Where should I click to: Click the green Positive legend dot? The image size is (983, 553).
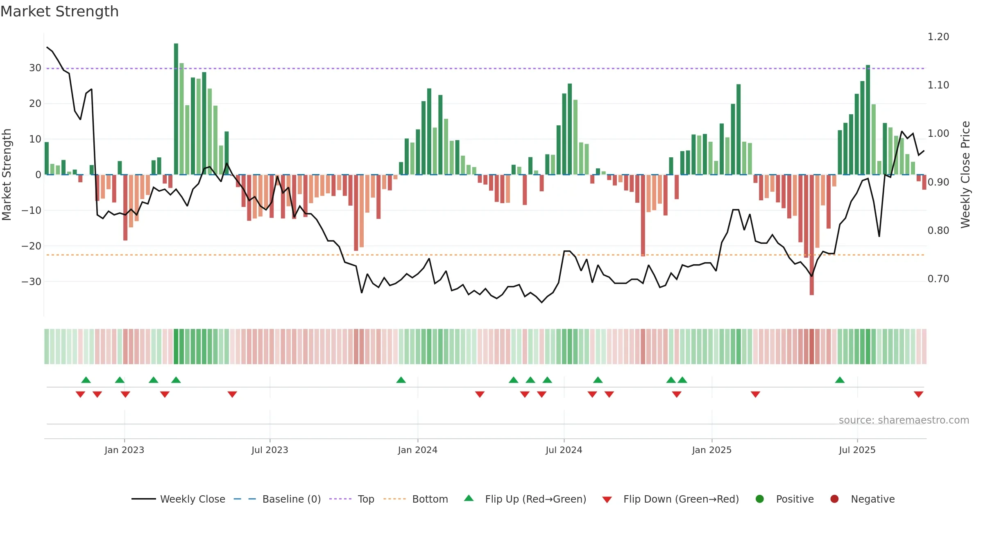pos(760,499)
